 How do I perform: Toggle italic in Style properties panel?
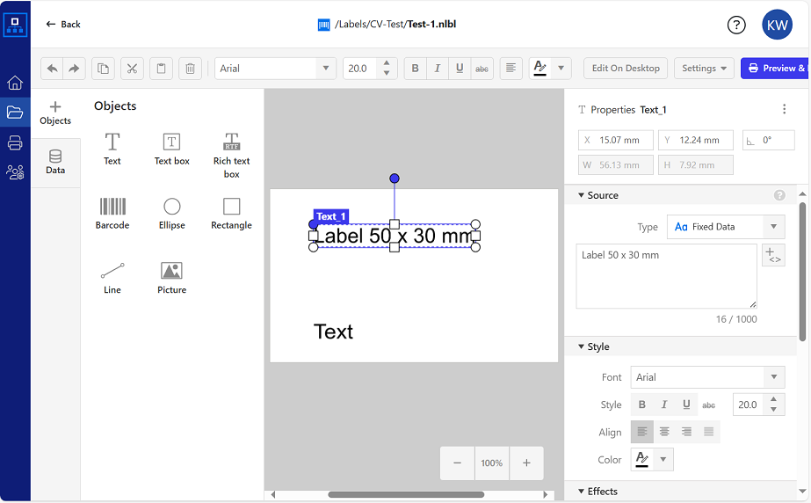click(664, 405)
